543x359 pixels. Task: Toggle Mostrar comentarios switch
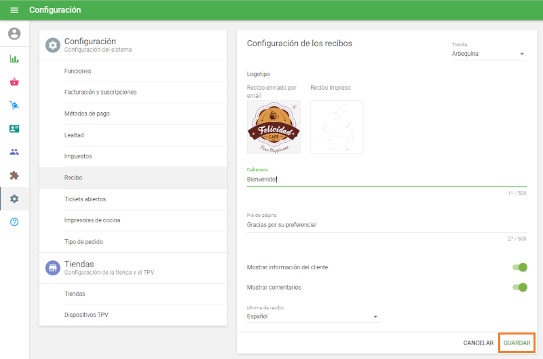click(x=519, y=287)
